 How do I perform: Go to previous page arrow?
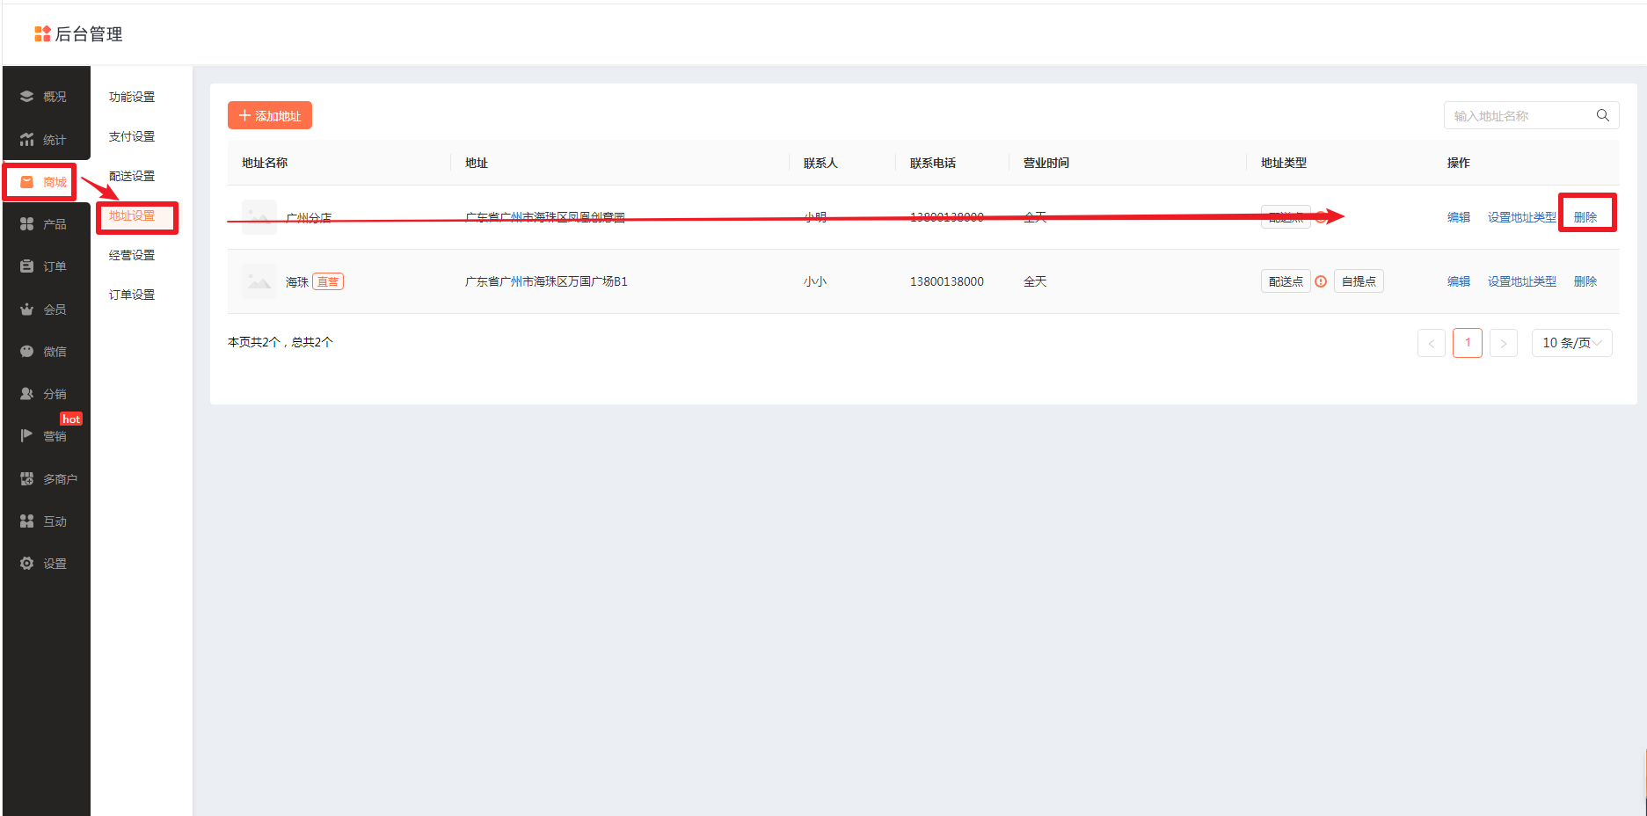pos(1432,343)
